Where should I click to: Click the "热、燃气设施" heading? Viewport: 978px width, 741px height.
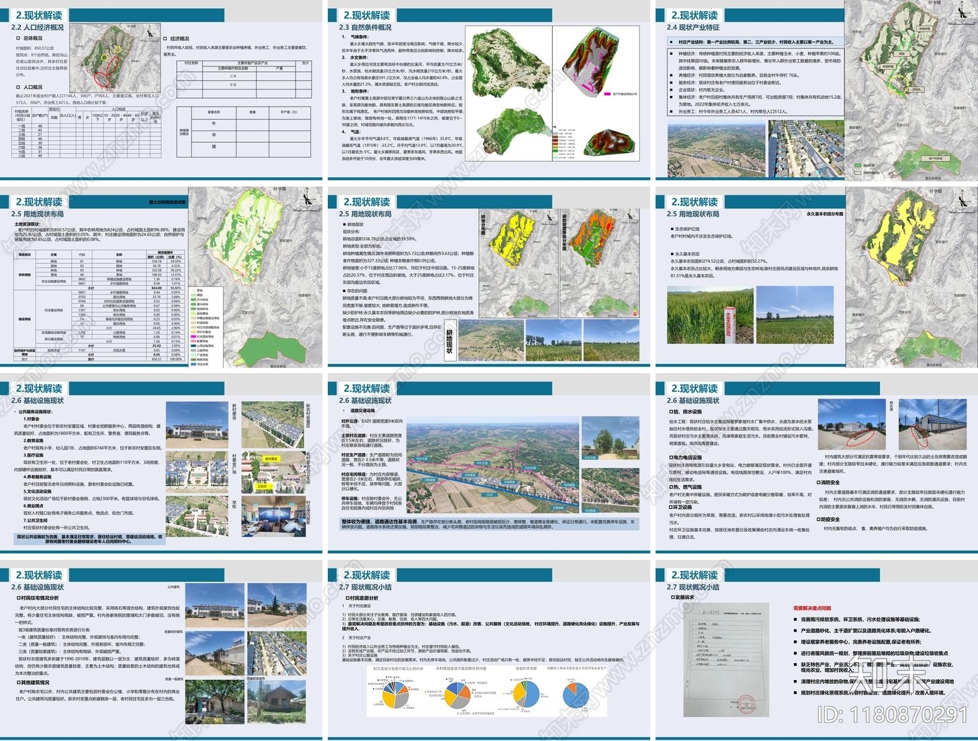686,487
